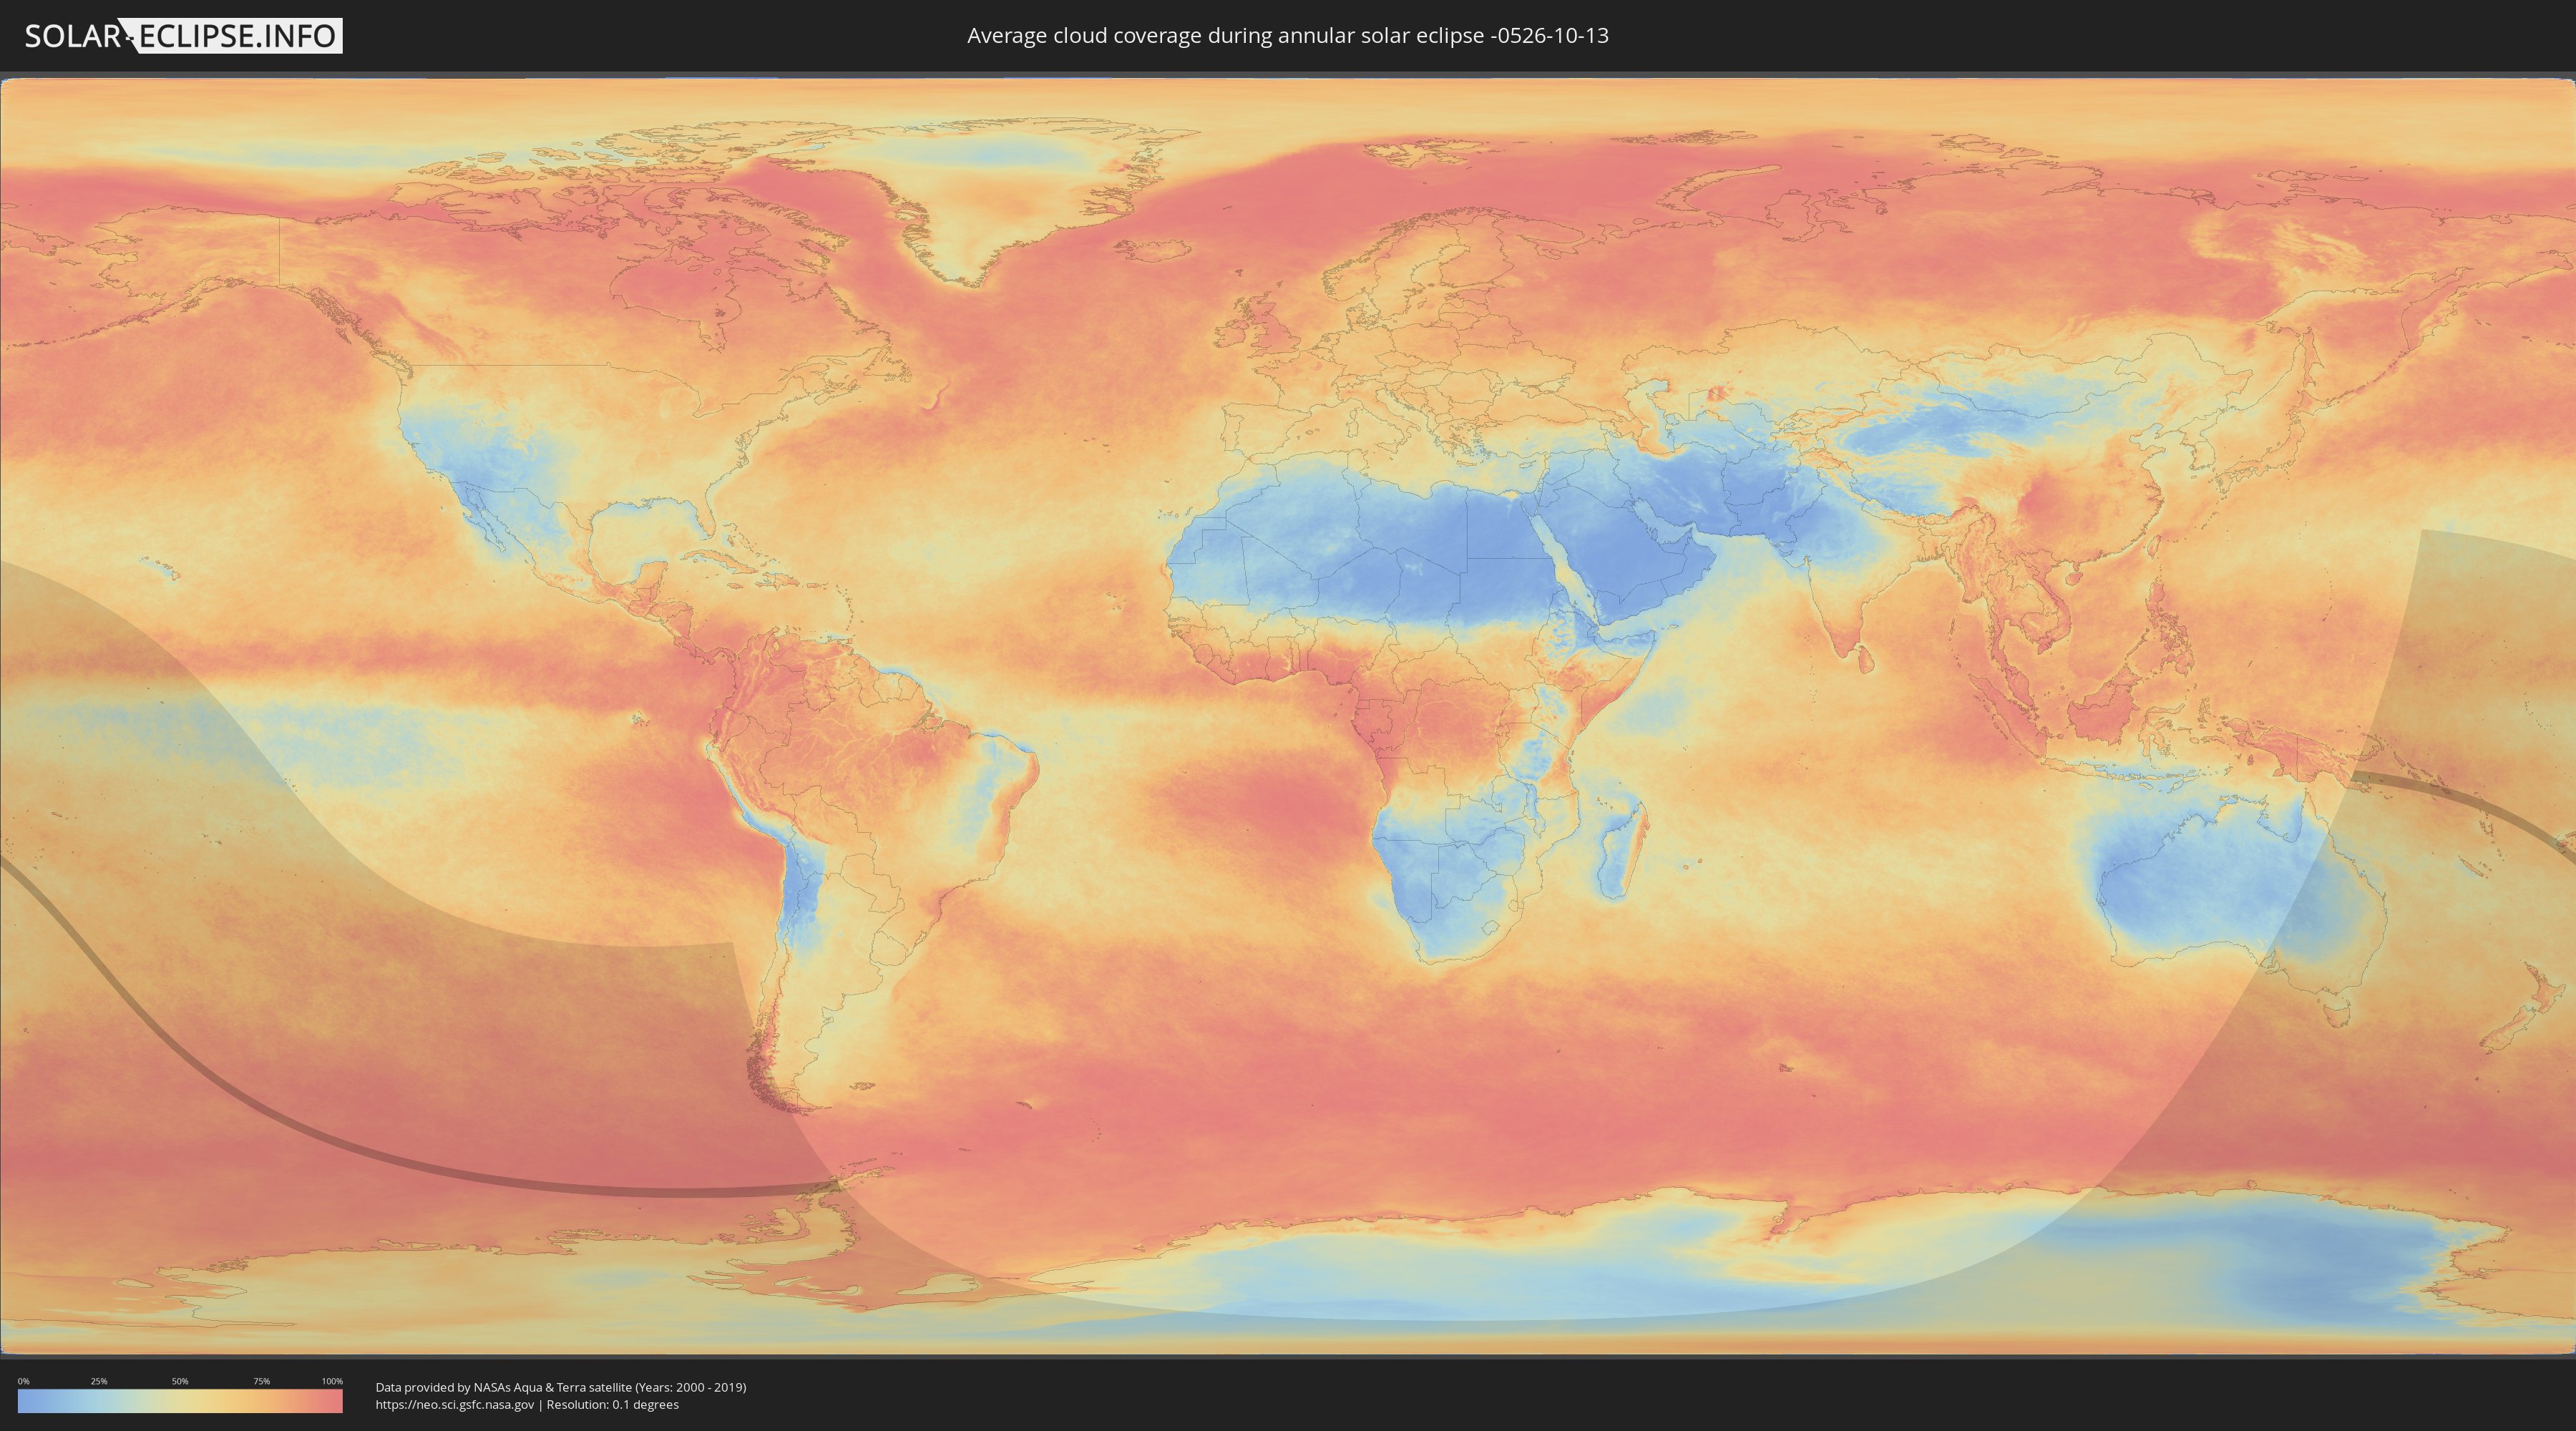This screenshot has height=1431, width=2576.
Task: Click the cloud coverage color gradient legend bar
Action: click(x=180, y=1401)
